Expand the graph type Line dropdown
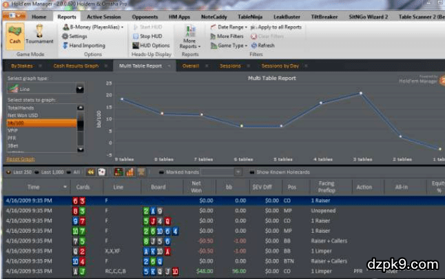The width and height of the screenshot is (445, 279). tap(80, 89)
